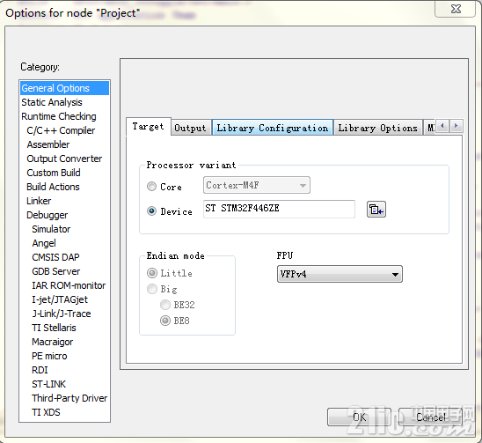The image size is (482, 443).
Task: Confirm settings with the OK button
Action: click(359, 417)
